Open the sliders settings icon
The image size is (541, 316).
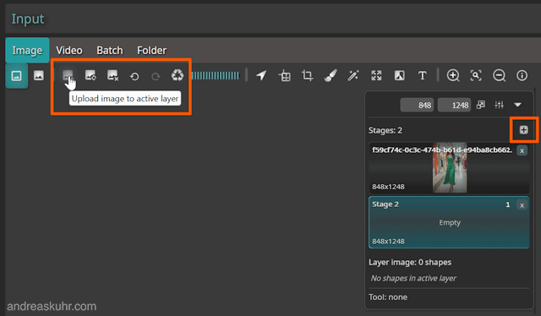[x=500, y=105]
